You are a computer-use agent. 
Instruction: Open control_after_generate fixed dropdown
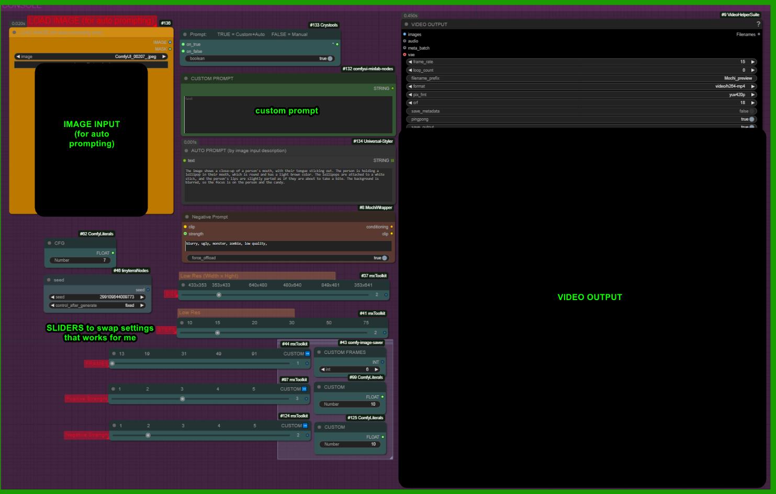(97, 306)
